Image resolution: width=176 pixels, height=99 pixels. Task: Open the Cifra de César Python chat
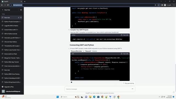[x=12, y=42]
